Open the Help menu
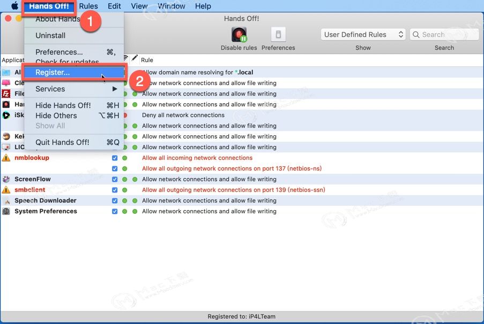This screenshot has height=324, width=484. click(x=203, y=6)
